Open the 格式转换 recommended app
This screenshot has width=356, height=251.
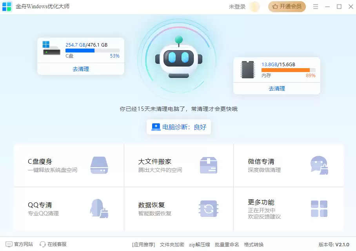tap(254, 245)
